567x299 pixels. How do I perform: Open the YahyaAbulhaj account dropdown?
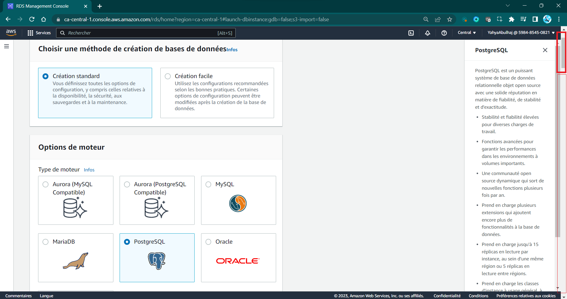[521, 33]
